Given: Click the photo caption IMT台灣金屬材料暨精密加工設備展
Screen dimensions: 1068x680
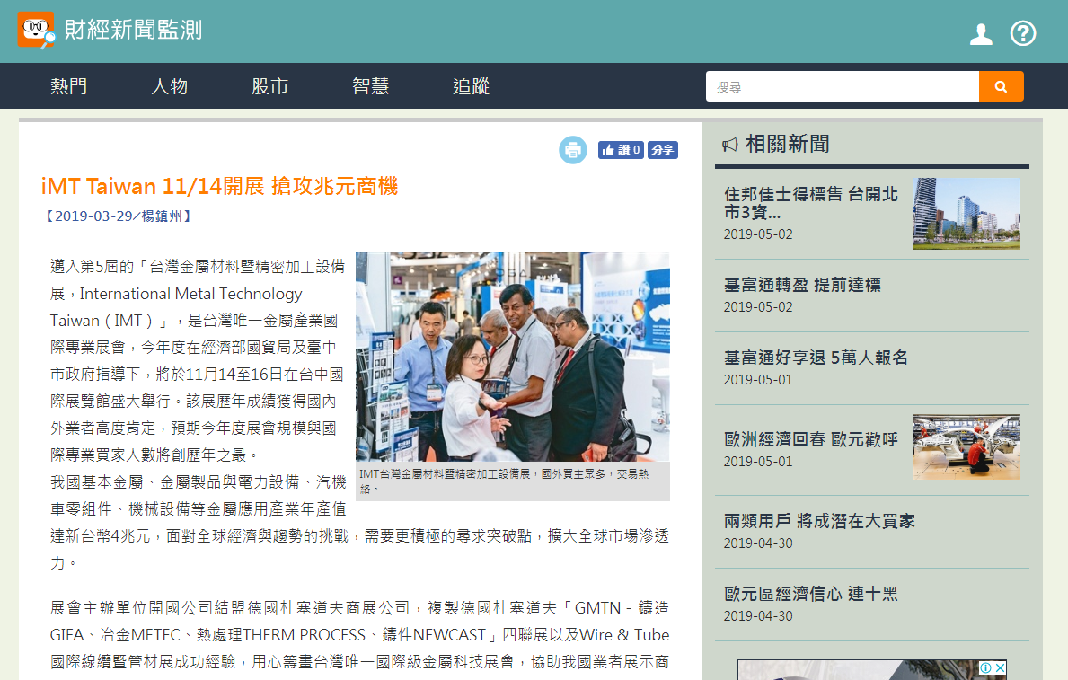Looking at the screenshot, I should pos(505,481).
